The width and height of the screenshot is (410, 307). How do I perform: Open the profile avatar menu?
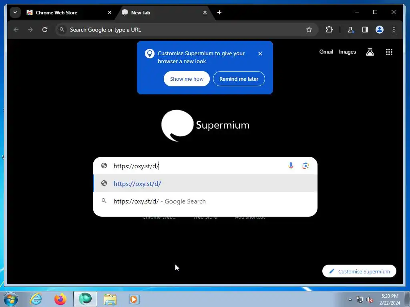coord(380,30)
